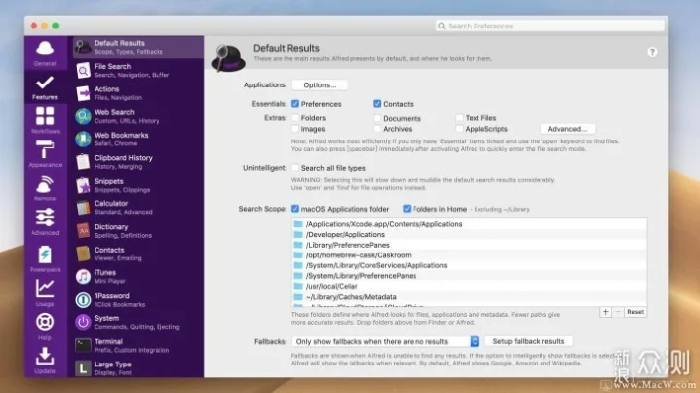
Task: Select the Workflows sidebar icon
Action: tap(45, 122)
